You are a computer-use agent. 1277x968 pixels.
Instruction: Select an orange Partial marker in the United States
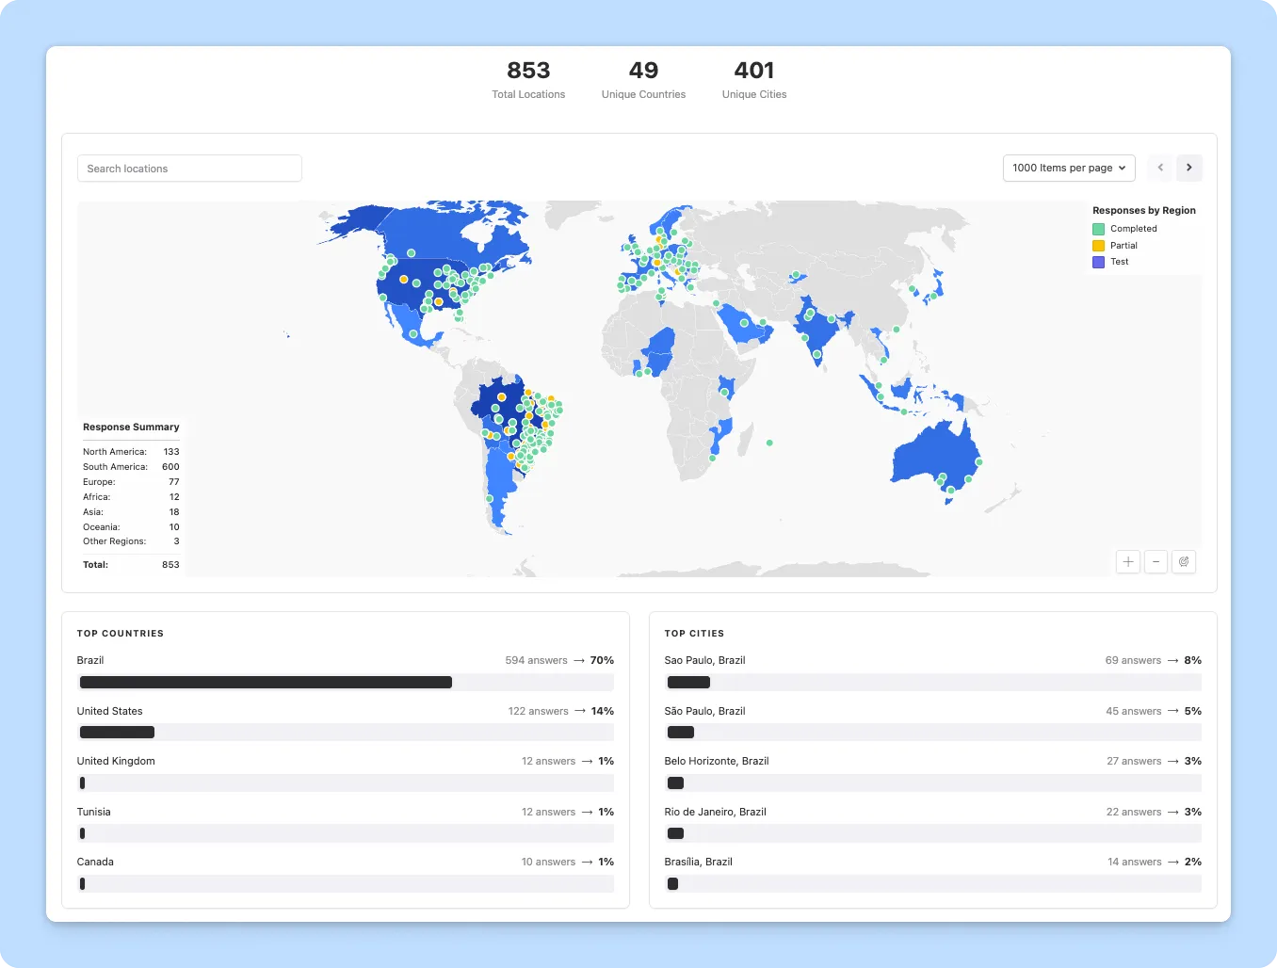pyautogui.click(x=402, y=279)
